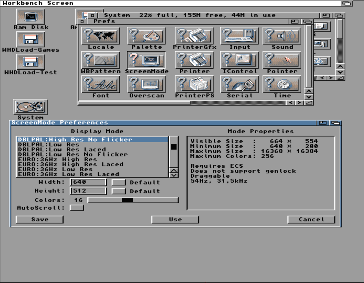
Task: Click Prefs window scroll up arrow
Action: pyautogui.click(x=308, y=91)
